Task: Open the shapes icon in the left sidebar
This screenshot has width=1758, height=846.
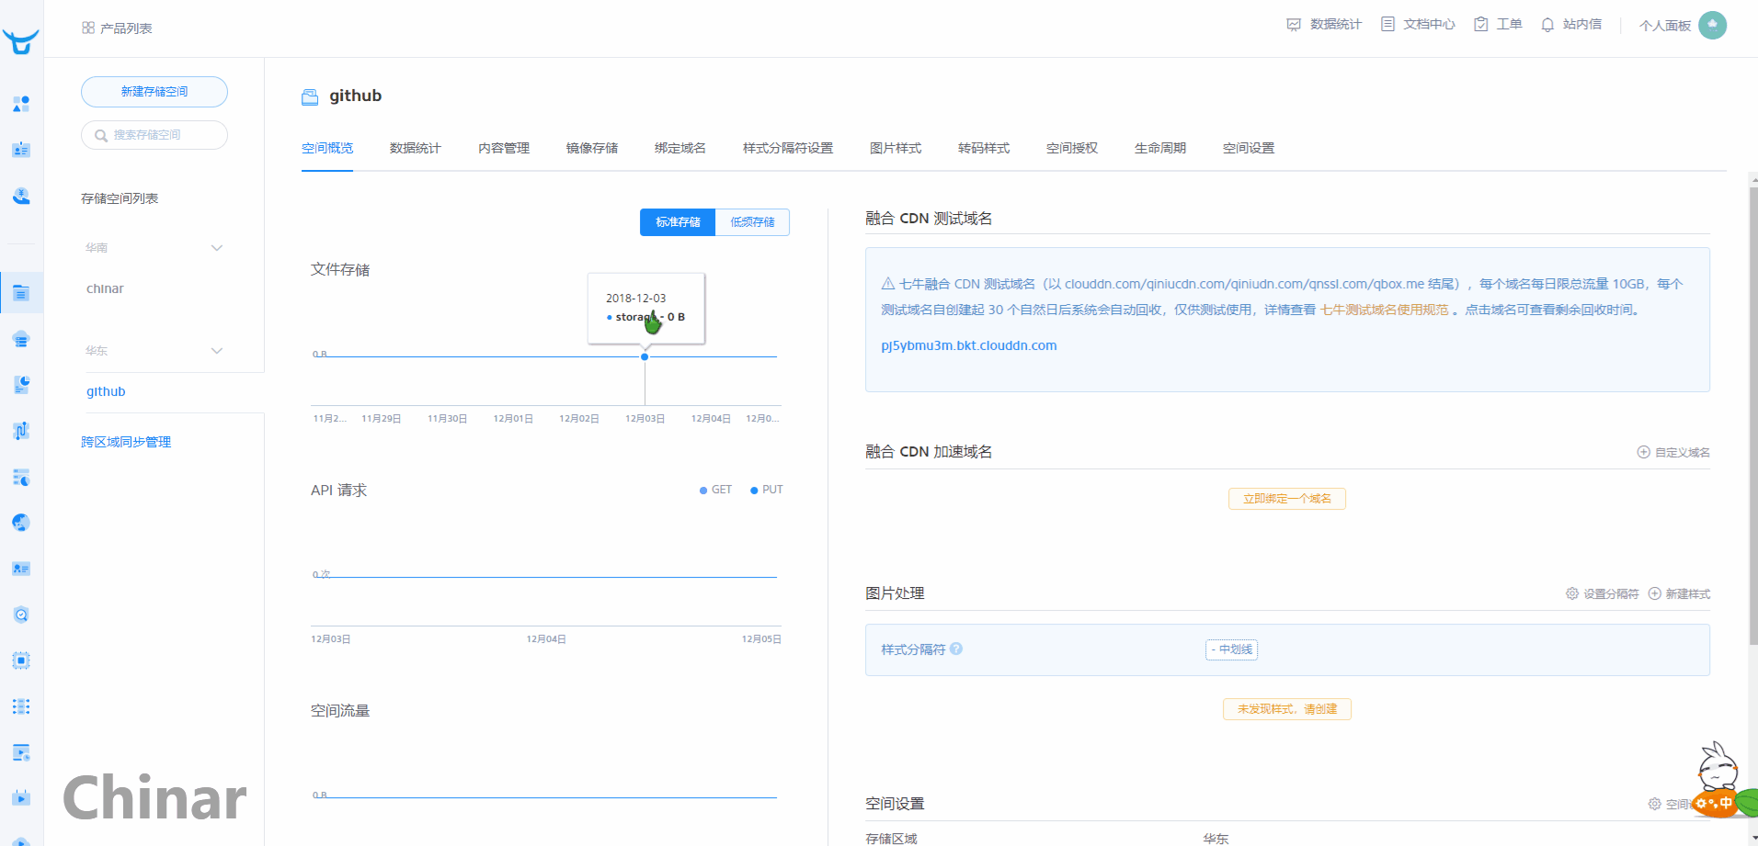Action: [21, 104]
